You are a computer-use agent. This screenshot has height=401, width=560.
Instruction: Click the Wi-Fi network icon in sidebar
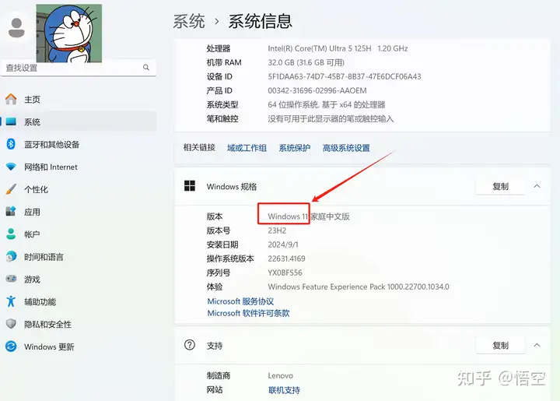coord(11,167)
